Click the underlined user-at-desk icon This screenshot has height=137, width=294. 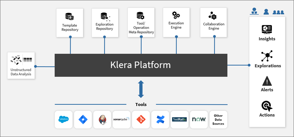[254, 11]
